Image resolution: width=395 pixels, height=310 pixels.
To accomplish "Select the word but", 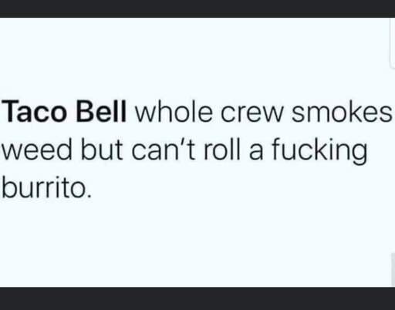I will [x=102, y=150].
